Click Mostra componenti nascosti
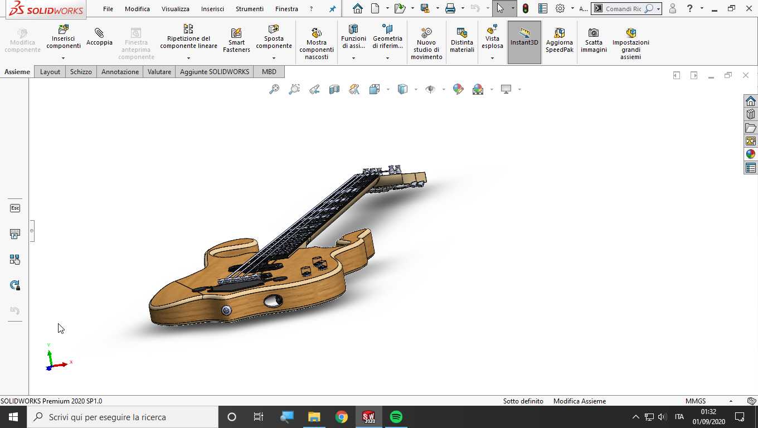 (317, 43)
